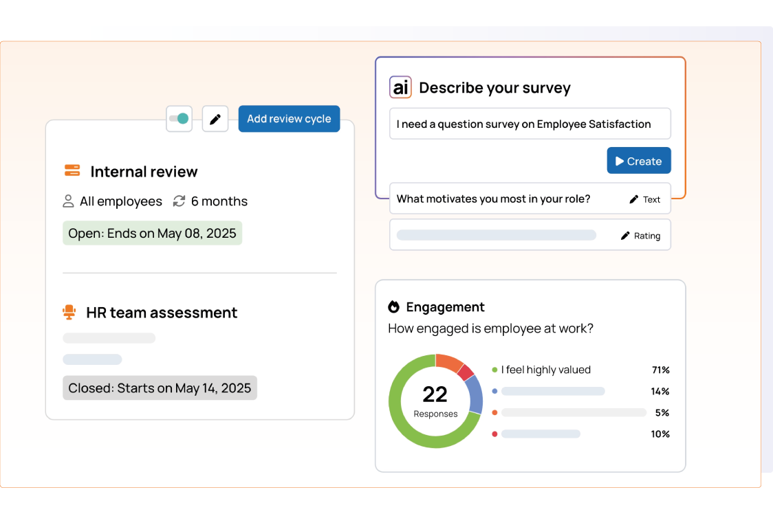Click the Internal review stack icon

pyautogui.click(x=72, y=171)
